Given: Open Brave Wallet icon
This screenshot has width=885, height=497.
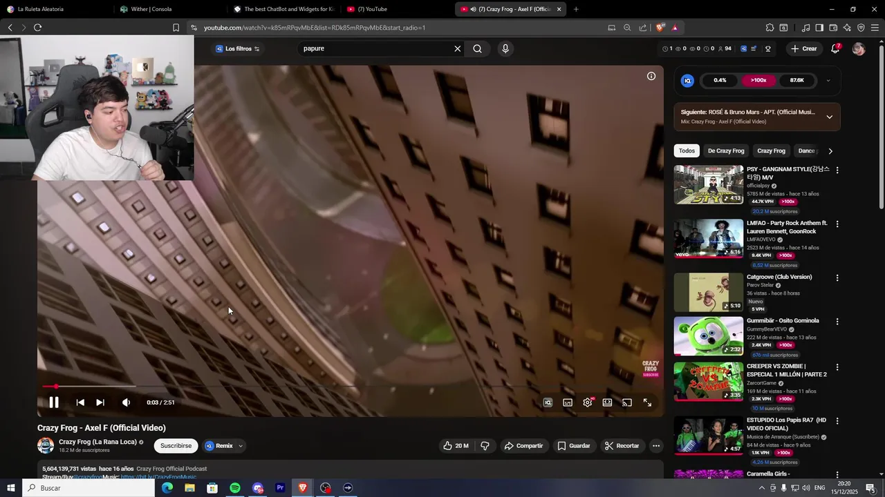Looking at the screenshot, I should coord(833,28).
